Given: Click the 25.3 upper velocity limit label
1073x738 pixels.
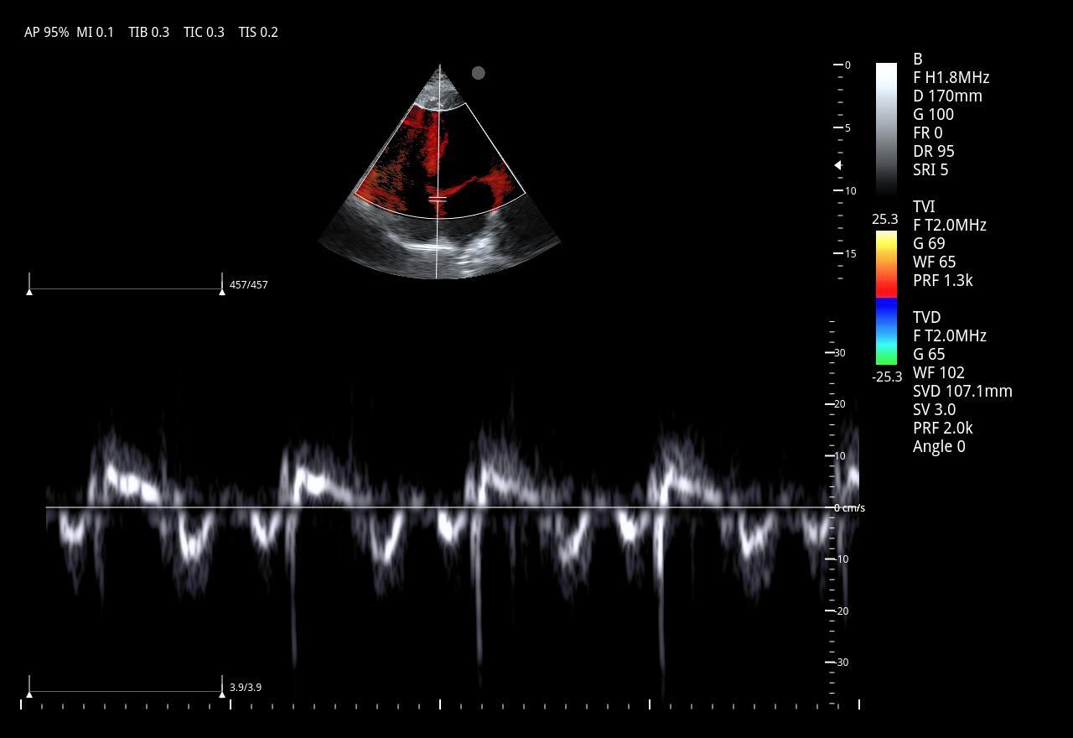Looking at the screenshot, I should pos(884,219).
